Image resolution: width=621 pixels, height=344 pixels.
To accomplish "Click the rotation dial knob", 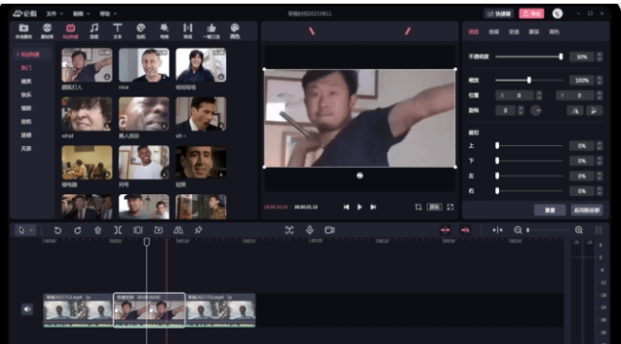I will click(536, 111).
